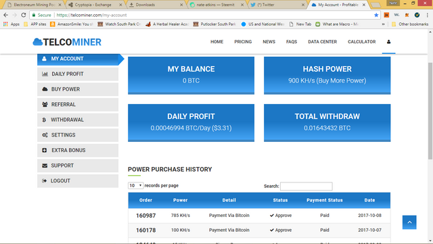Reload the page with refresh icon
433x244 pixels.
tap(24, 15)
